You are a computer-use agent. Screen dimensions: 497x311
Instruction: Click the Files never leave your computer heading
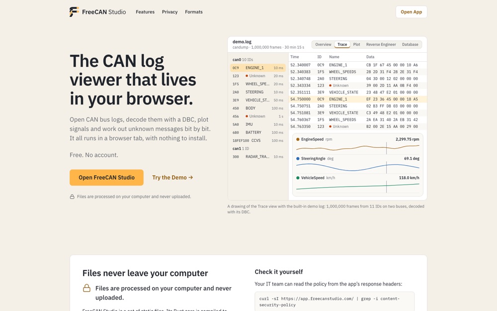145,273
